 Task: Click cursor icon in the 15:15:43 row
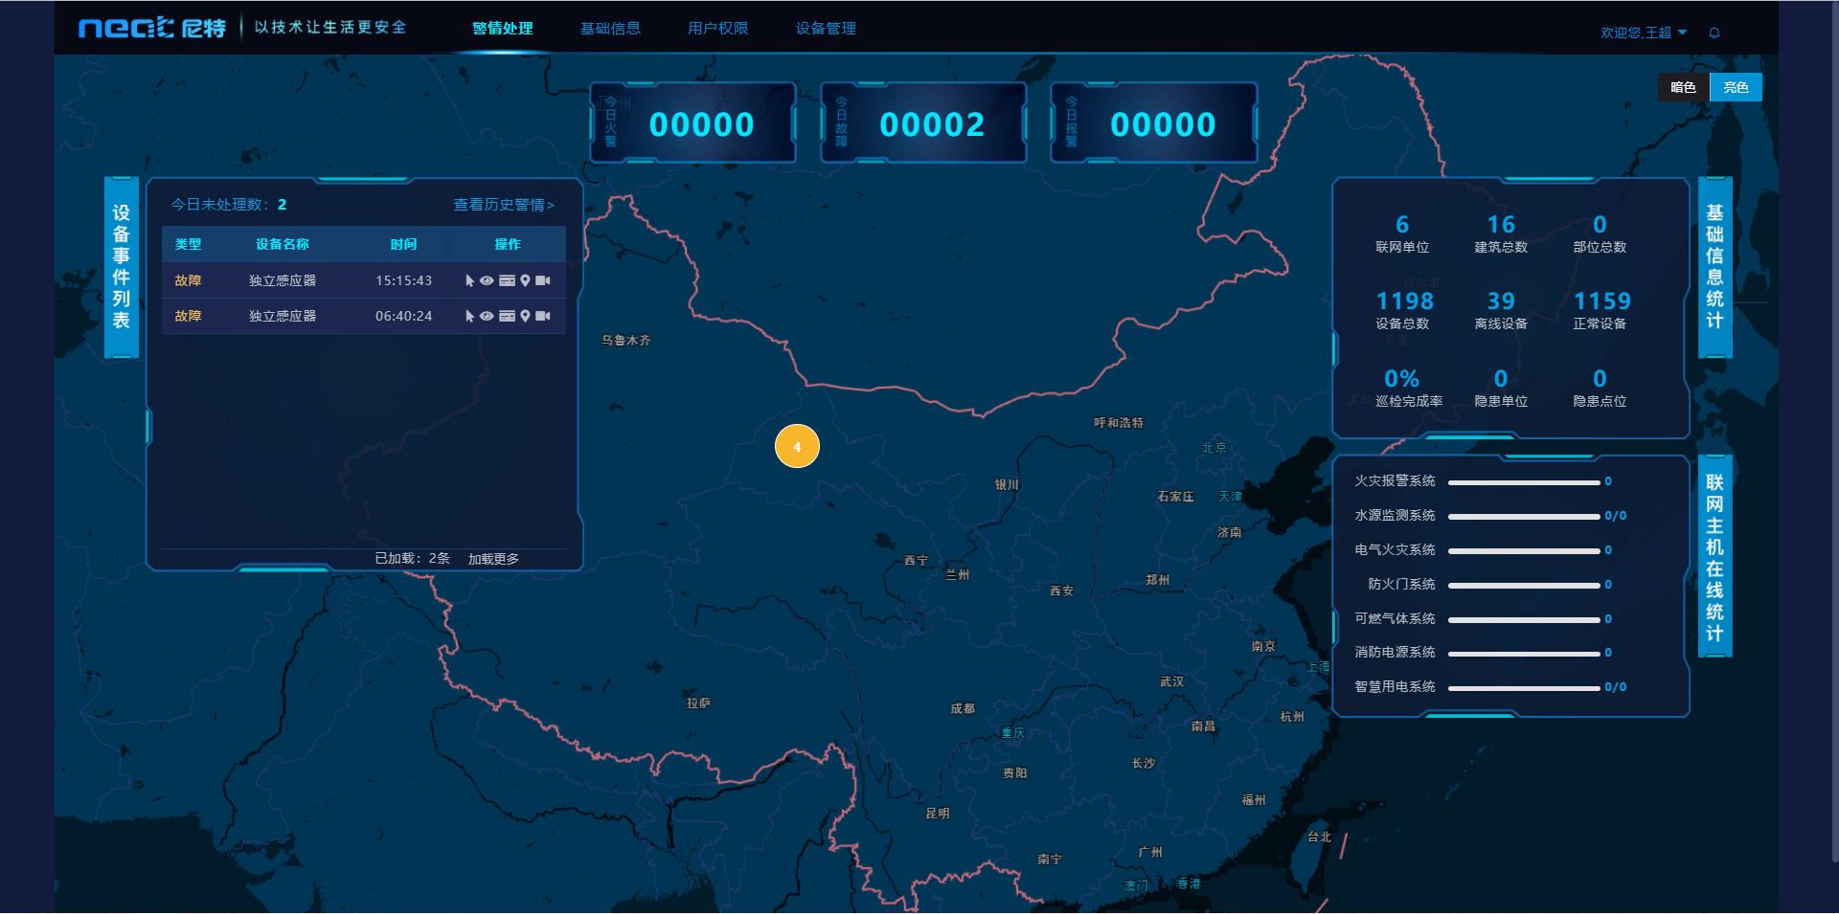click(x=469, y=280)
